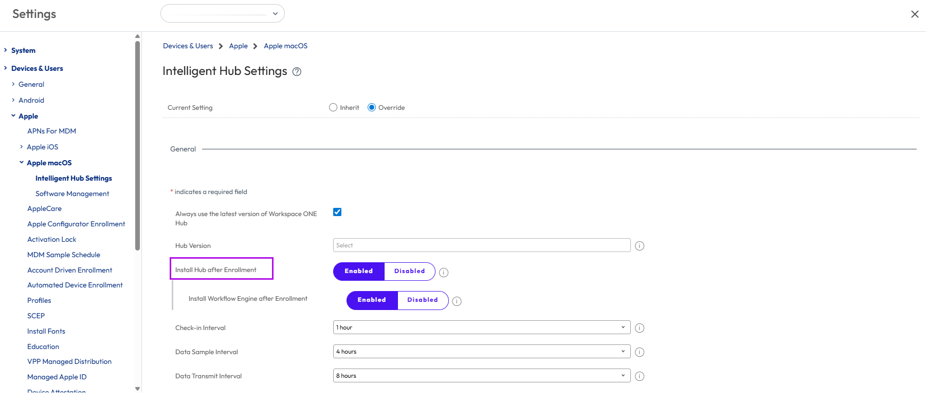
Task: Open the organization group dropdown at top
Action: pos(223,13)
